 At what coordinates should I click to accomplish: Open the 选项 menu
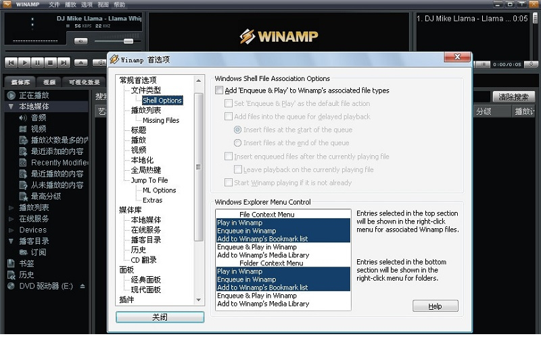87,5
